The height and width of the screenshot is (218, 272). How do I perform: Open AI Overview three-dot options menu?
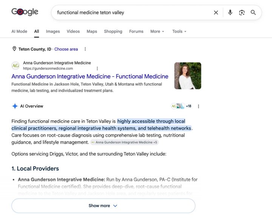coord(199,106)
